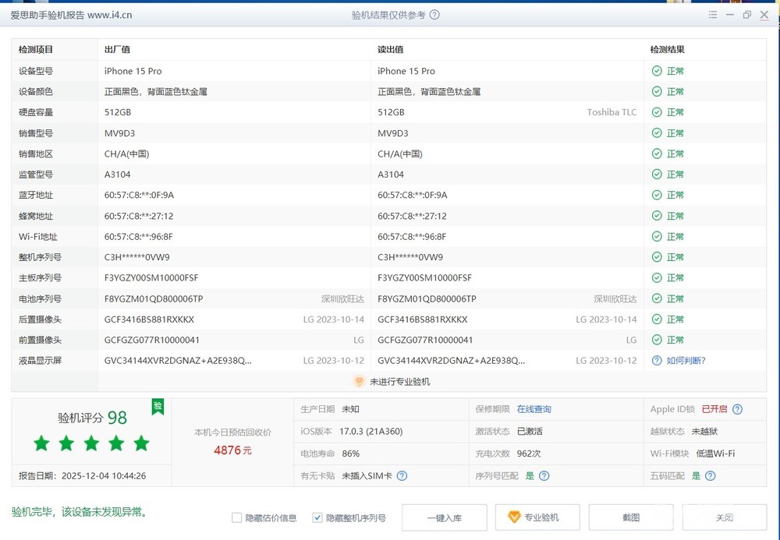Viewport: 780px width, 540px height.
Task: Click the 检测结果 column header
Action: (x=667, y=50)
